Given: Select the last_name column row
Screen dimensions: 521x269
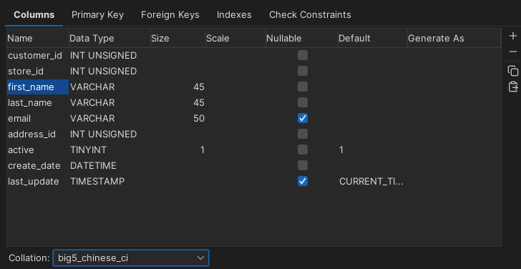Looking at the screenshot, I should (x=254, y=102).
